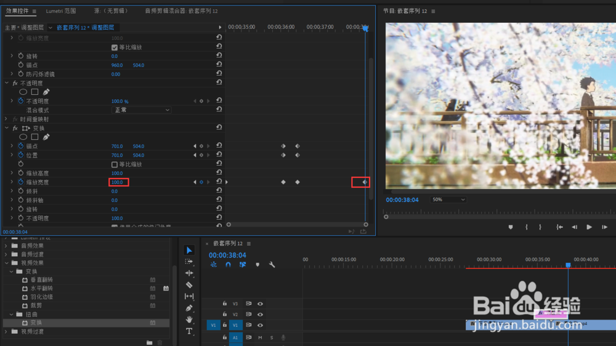Play the Program monitor
The height and width of the screenshot is (346, 616).
(589, 227)
